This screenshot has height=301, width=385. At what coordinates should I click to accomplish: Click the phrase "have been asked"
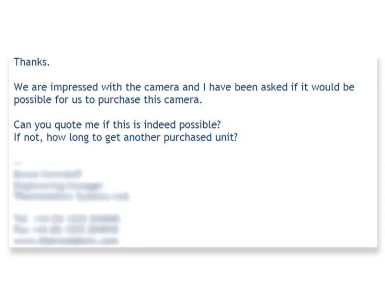(x=248, y=87)
